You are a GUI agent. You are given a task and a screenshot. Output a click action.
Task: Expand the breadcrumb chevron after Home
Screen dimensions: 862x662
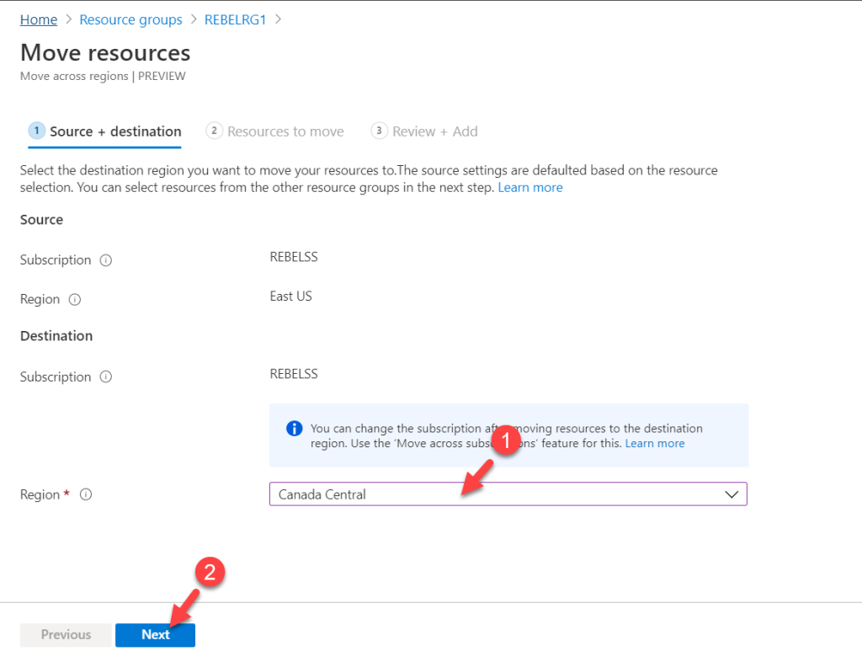pos(67,19)
